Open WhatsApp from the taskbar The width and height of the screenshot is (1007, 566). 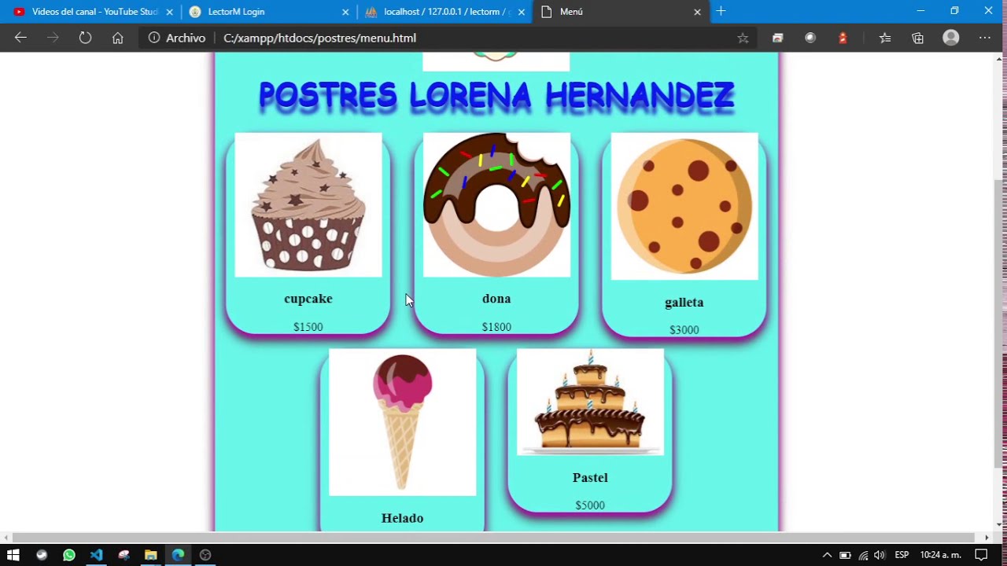pos(69,555)
